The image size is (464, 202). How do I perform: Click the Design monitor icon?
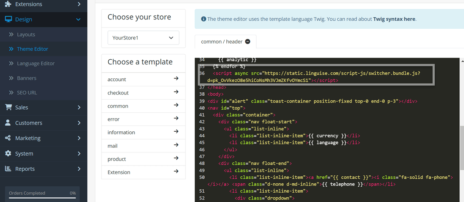tap(8, 19)
